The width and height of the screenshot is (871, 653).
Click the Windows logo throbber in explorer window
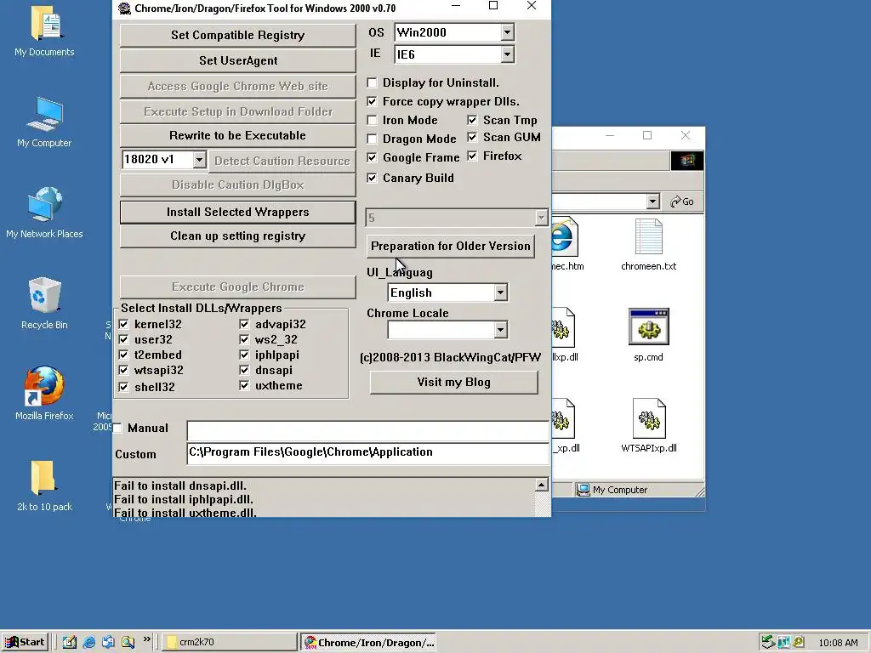(687, 161)
